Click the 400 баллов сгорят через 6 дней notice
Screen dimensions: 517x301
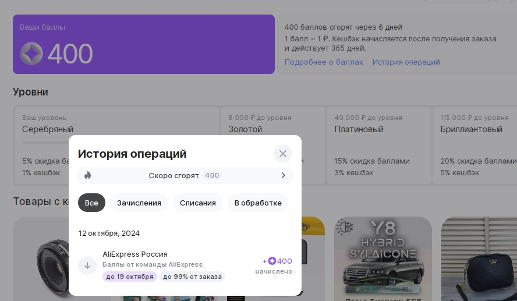(344, 27)
